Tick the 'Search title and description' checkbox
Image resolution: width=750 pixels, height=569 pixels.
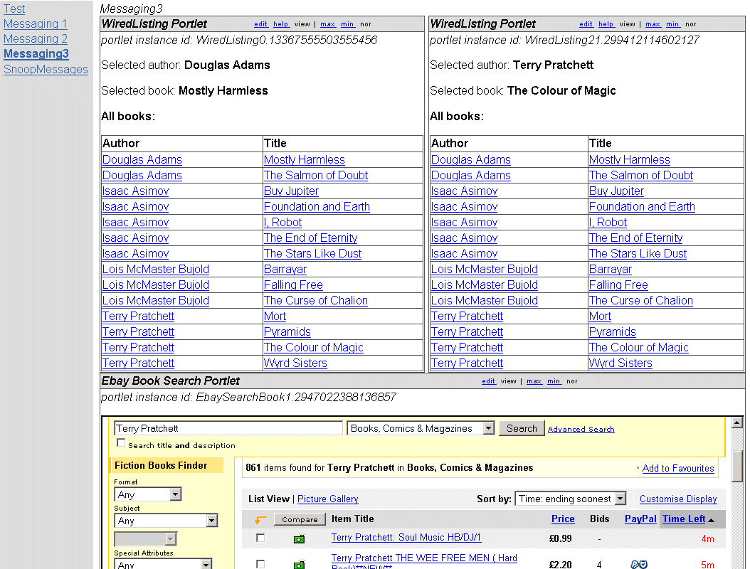point(121,443)
